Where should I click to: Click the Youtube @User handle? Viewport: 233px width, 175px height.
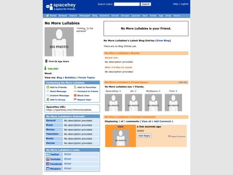[68, 159]
